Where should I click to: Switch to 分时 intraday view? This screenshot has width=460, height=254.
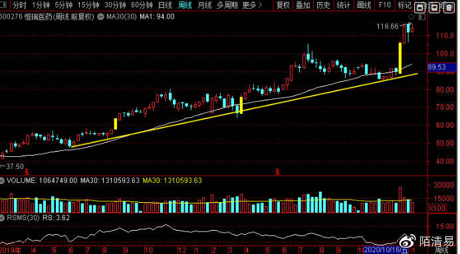click(x=19, y=5)
